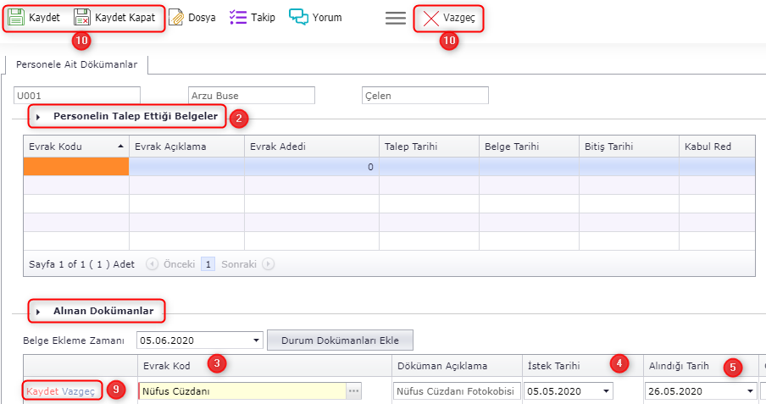Select the Personele Ait Dökümanlar tab
This screenshot has width=766, height=404.
point(76,64)
